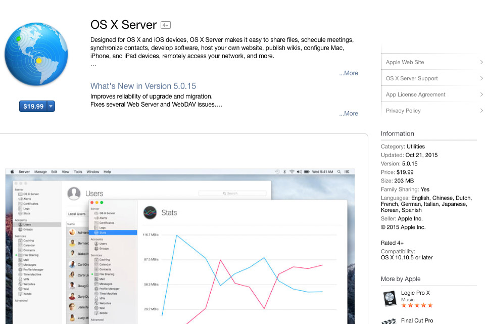Click the Admin user avatar
The image size is (486, 324).
click(72, 232)
